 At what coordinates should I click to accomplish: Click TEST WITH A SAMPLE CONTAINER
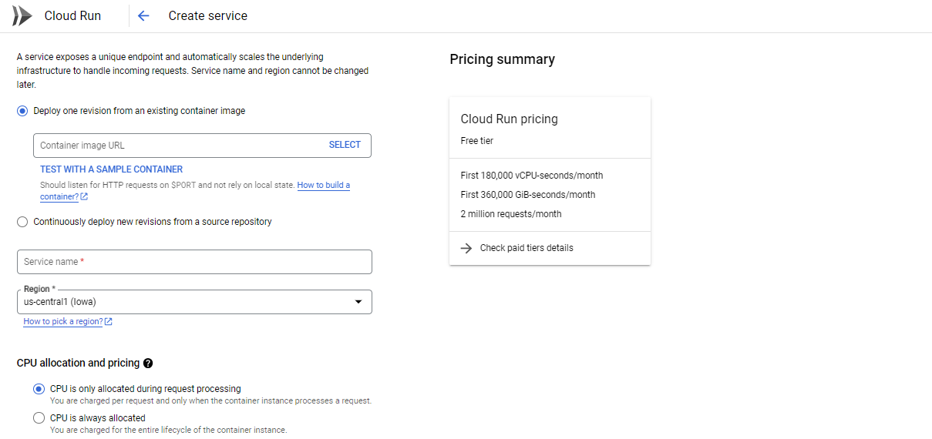click(x=112, y=169)
